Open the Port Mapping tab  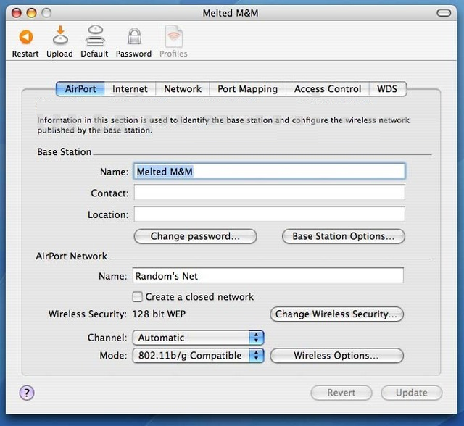pyautogui.click(x=248, y=88)
